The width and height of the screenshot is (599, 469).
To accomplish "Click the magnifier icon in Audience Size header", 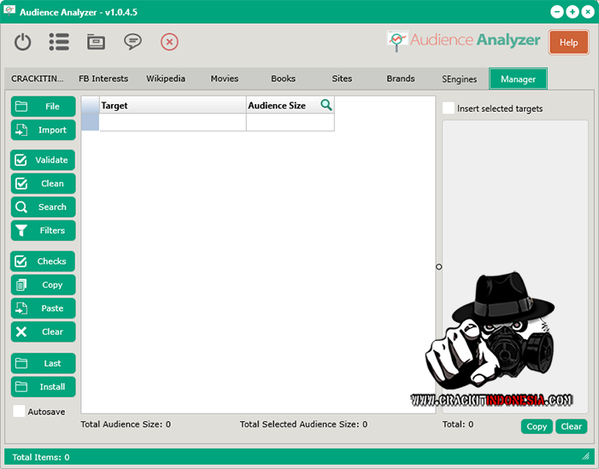I will [x=326, y=105].
